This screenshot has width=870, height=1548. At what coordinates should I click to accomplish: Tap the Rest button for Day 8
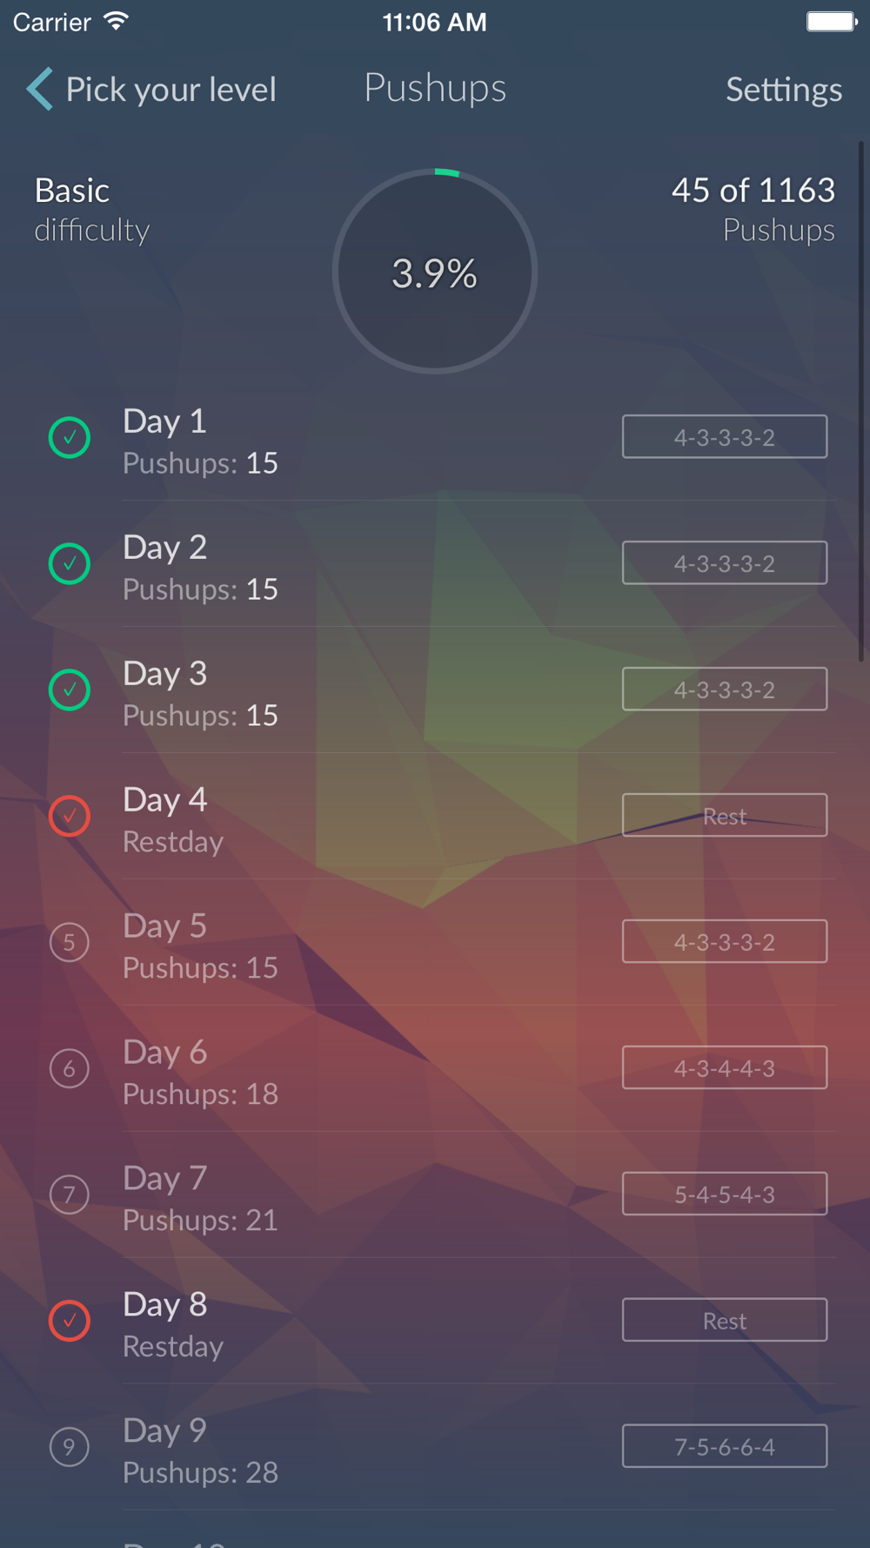coord(725,1320)
